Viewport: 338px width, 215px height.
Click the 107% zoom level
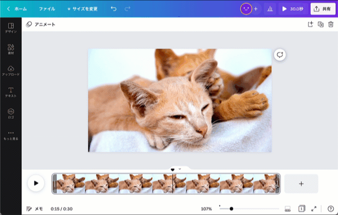click(x=206, y=209)
